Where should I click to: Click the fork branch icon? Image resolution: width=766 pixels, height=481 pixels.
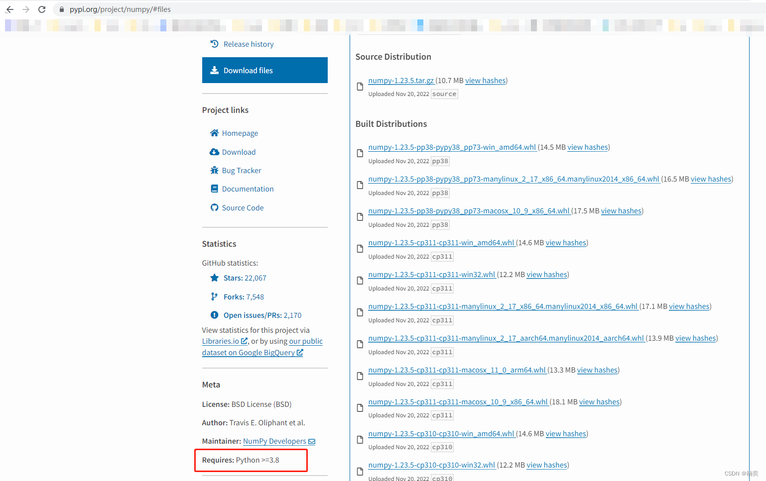214,296
